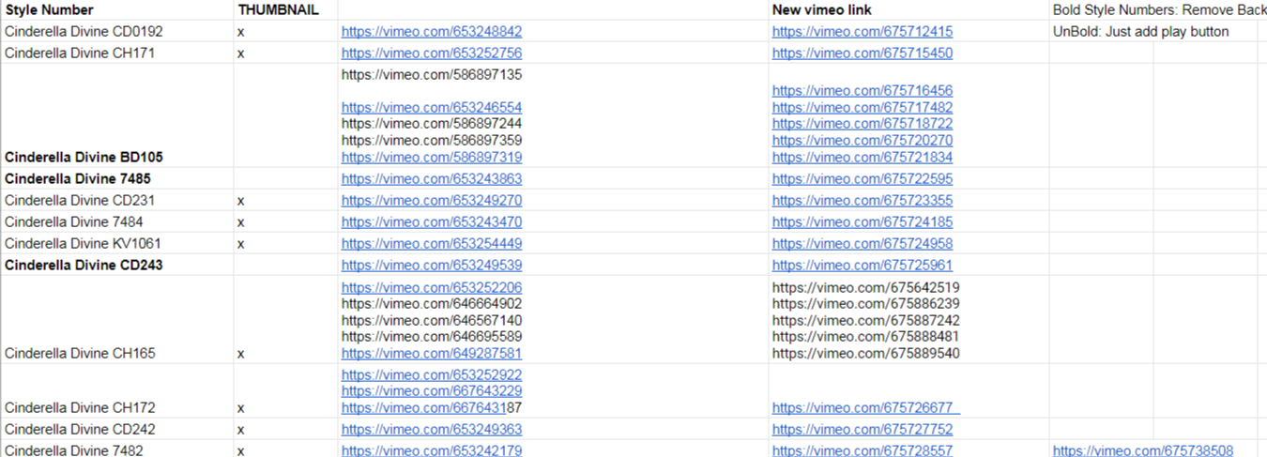Open the link vimeo.com/653248842
Viewport: 1267px width, 457px height.
coord(432,32)
